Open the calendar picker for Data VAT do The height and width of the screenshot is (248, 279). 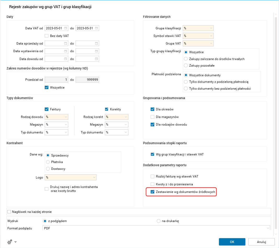pos(96,28)
